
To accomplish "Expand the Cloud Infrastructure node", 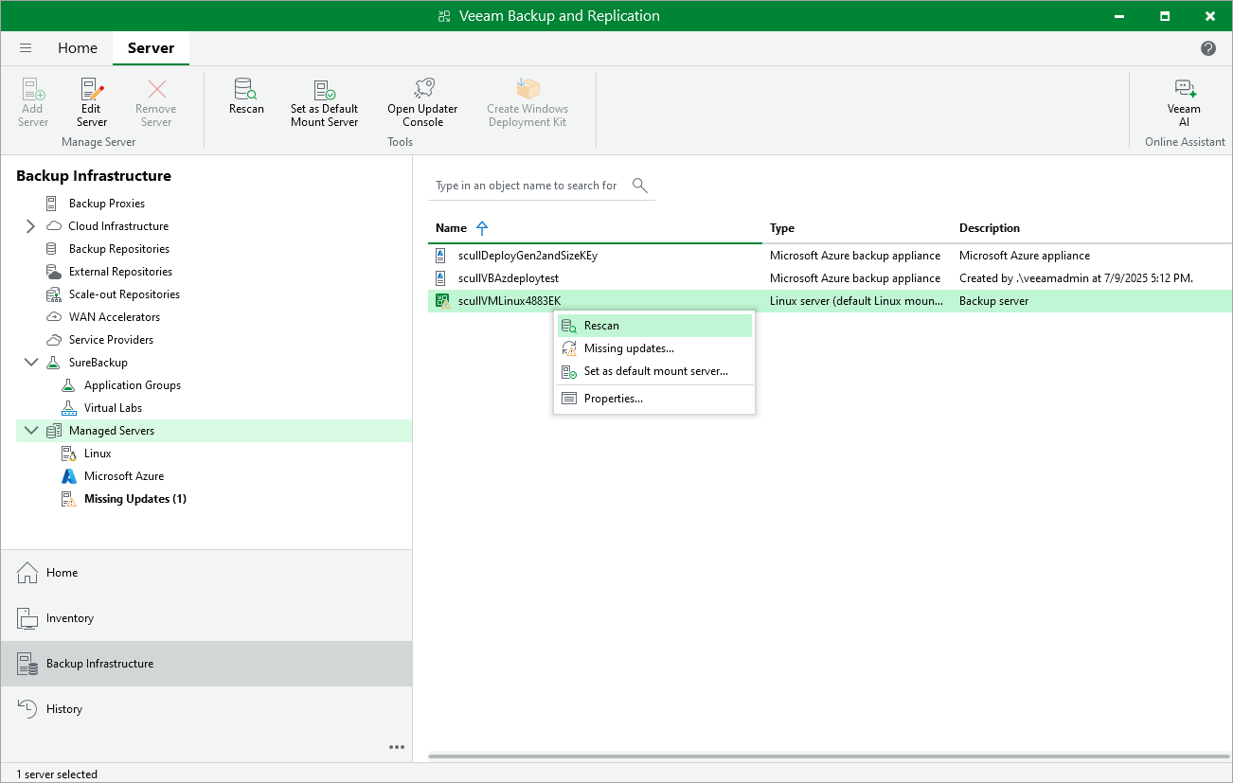I will click(x=30, y=226).
